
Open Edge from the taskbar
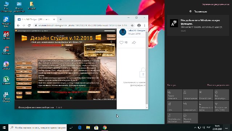tap(80, 128)
